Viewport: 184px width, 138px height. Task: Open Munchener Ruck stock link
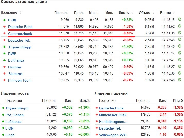pos(113,115)
